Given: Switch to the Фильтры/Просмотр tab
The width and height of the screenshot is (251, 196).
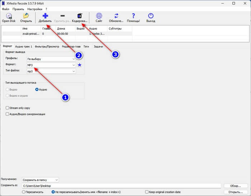Looking at the screenshot, I should pyautogui.click(x=47, y=46).
